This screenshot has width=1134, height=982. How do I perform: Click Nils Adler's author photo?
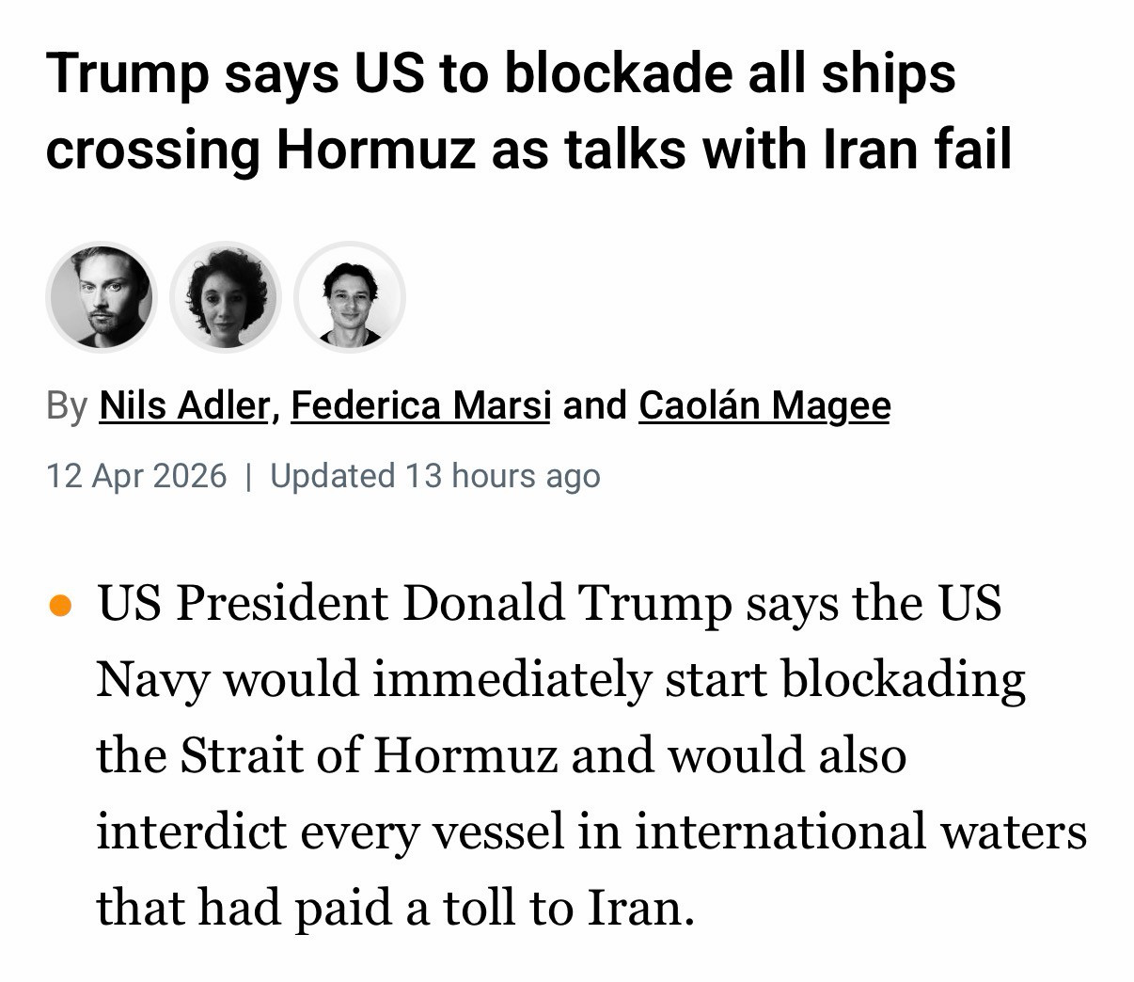[101, 297]
